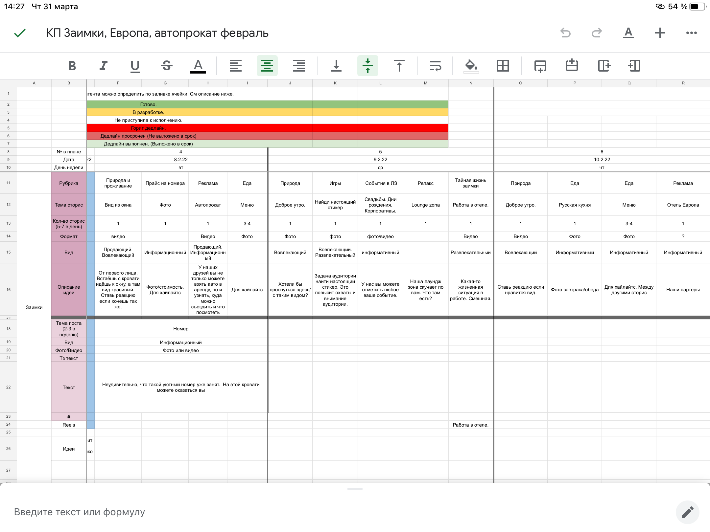This screenshot has width=710, height=532.
Task: Open the three-dots more menu
Action: [x=691, y=33]
